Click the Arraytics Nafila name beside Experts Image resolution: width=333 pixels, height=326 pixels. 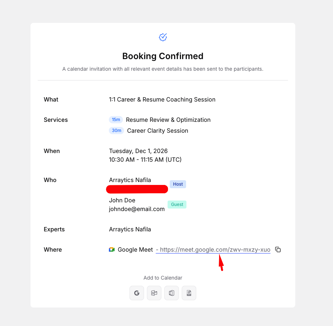pos(130,230)
